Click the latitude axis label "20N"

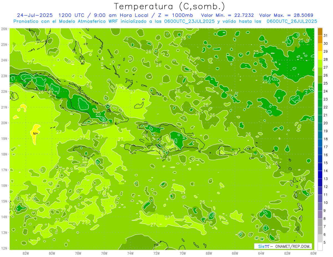[x=4, y=123]
